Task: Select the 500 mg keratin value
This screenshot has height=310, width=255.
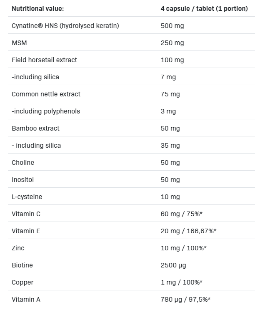Action: click(x=172, y=26)
